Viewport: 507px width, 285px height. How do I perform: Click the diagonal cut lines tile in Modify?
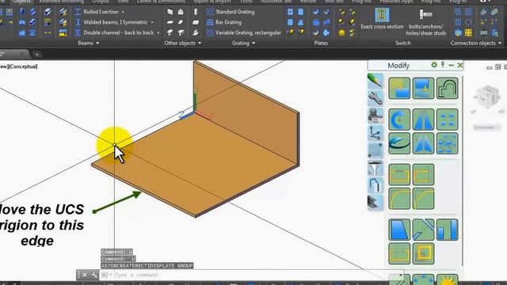(x=423, y=230)
